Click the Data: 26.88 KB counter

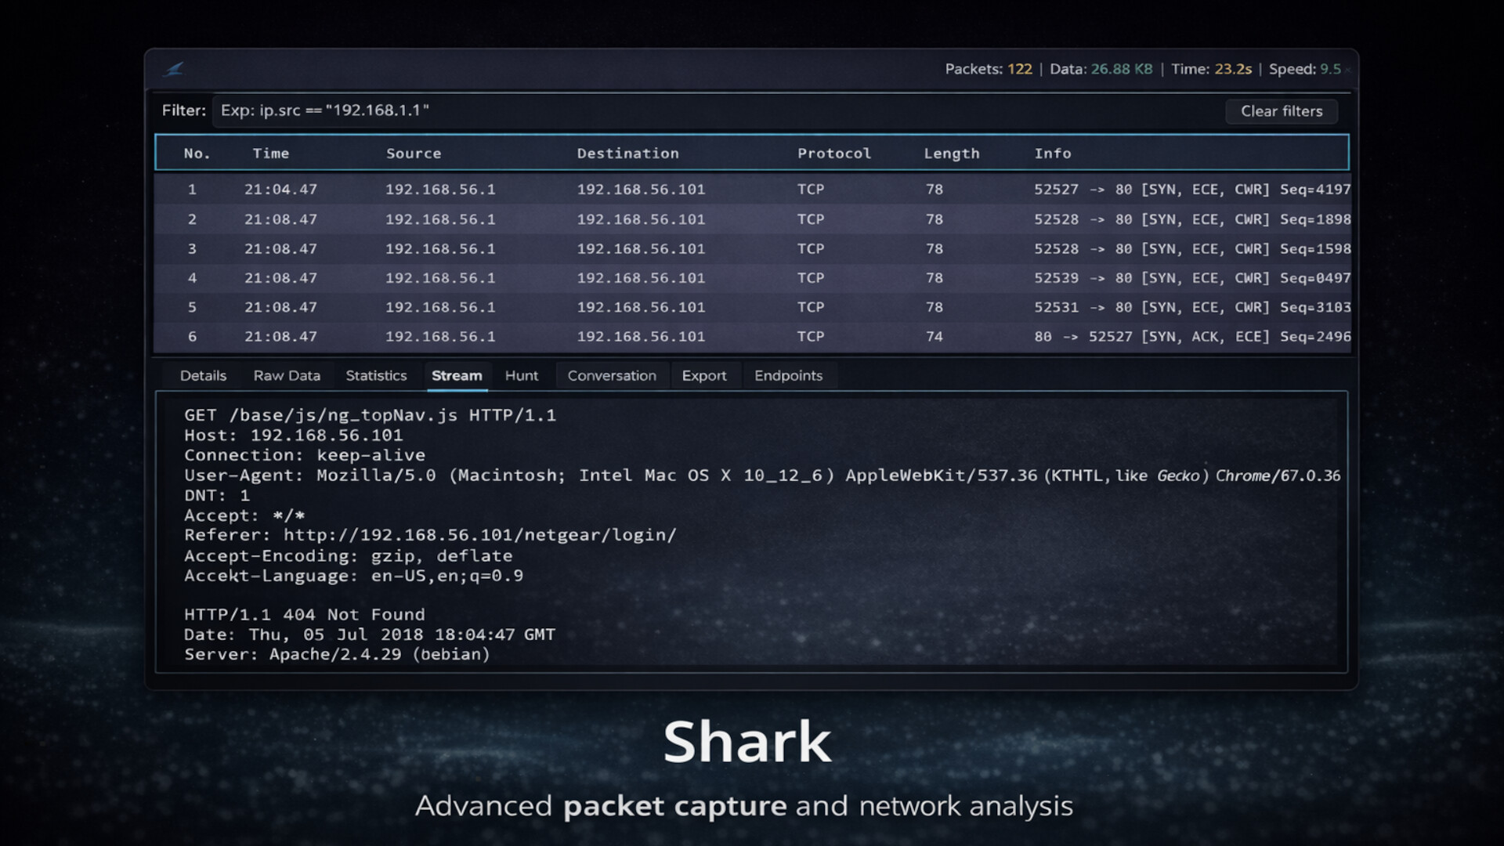[x=1101, y=69]
